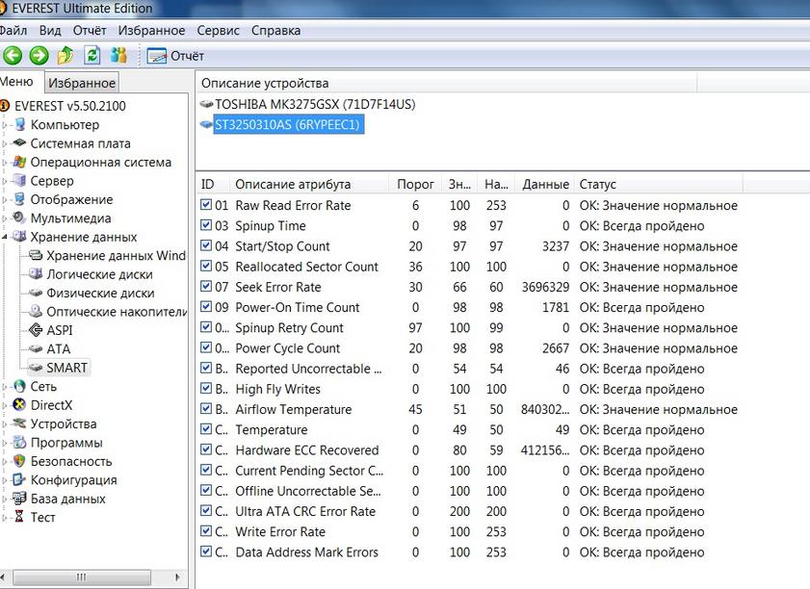Collapse the Хранение данных node arrow
The width and height of the screenshot is (810, 589).
pos(5,237)
